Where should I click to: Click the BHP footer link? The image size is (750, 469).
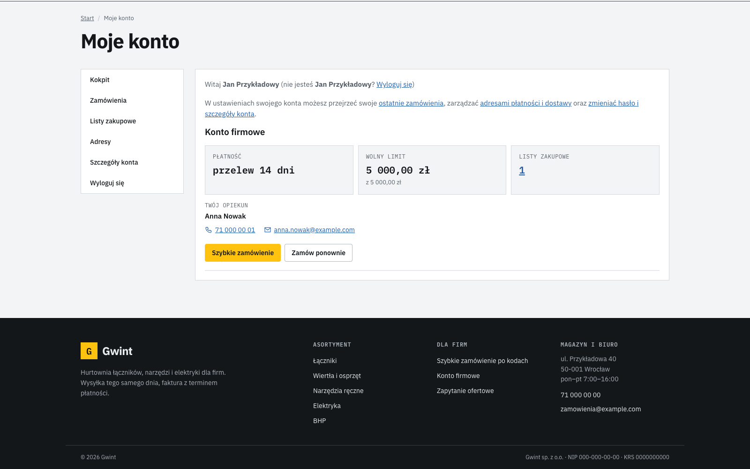tap(320, 421)
